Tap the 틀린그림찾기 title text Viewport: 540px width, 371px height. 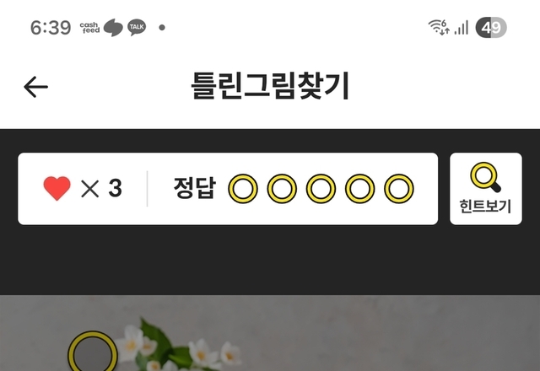[x=270, y=86]
